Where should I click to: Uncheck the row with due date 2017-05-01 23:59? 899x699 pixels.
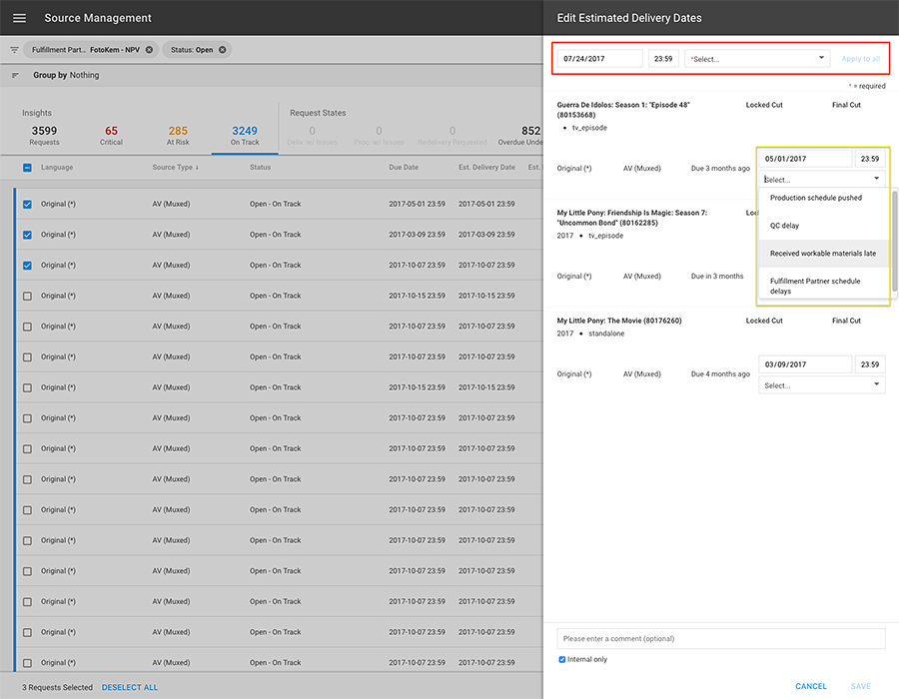pyautogui.click(x=27, y=204)
